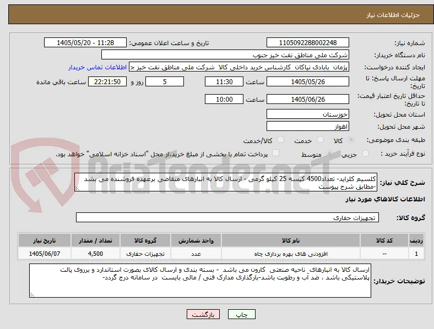The image size is (434, 329).
Task: Click the price validity date 1405/06/26
Action: (308, 99)
